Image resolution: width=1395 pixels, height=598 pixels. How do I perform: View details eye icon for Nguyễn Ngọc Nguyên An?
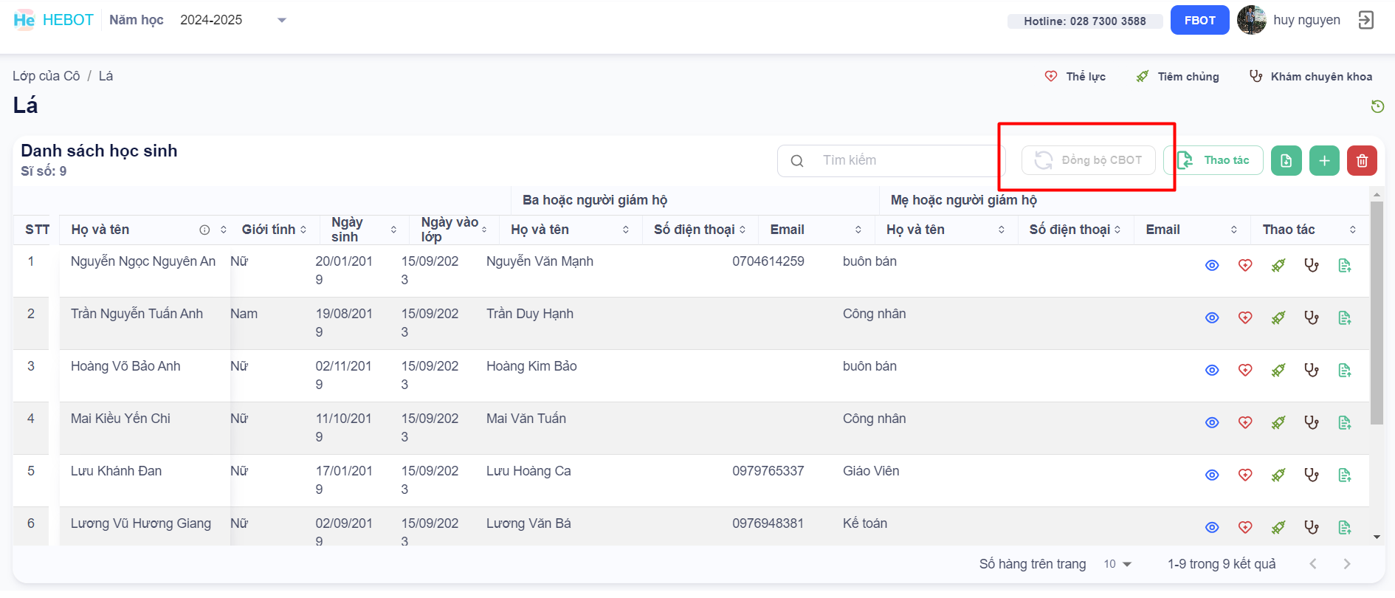[x=1212, y=266]
